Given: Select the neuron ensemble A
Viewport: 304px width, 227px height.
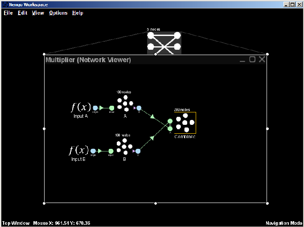Looking at the screenshot, I should [125, 104].
